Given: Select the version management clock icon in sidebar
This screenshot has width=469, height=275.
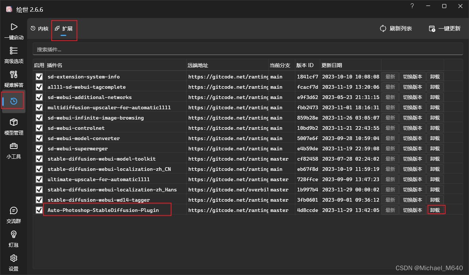Looking at the screenshot, I should [14, 101].
